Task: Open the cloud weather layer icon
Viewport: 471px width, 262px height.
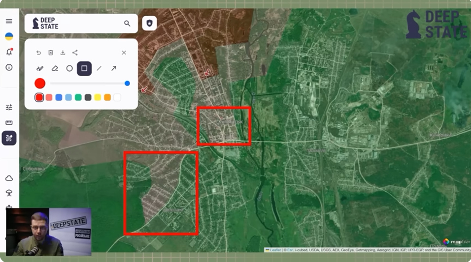Action: (x=9, y=178)
